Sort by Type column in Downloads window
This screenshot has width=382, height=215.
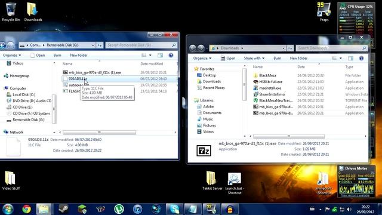click(x=349, y=67)
